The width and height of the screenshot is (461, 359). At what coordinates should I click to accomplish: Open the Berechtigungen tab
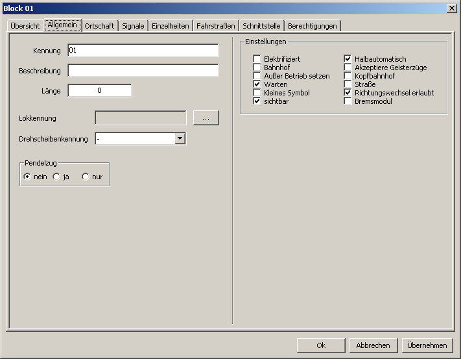pos(312,26)
